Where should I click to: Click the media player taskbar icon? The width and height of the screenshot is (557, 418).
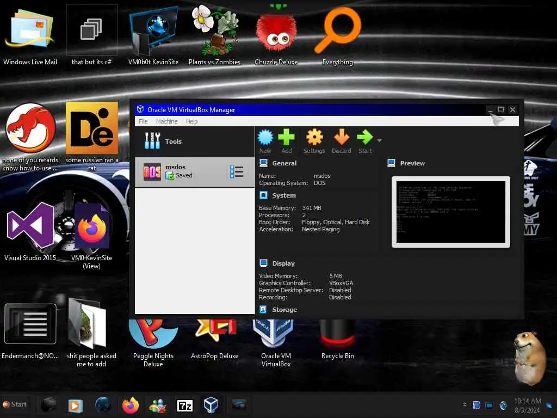(x=75, y=405)
